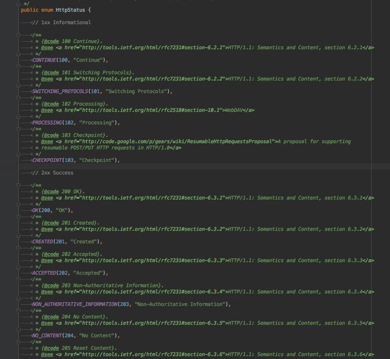Fold the Javadoc opening above 205 Reset Content
The width and height of the screenshot is (390, 359).
18,342
